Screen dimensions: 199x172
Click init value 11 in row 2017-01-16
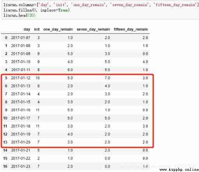pyautogui.click(x=38, y=110)
